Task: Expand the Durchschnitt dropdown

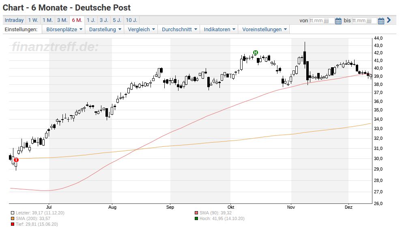Action: click(179, 29)
